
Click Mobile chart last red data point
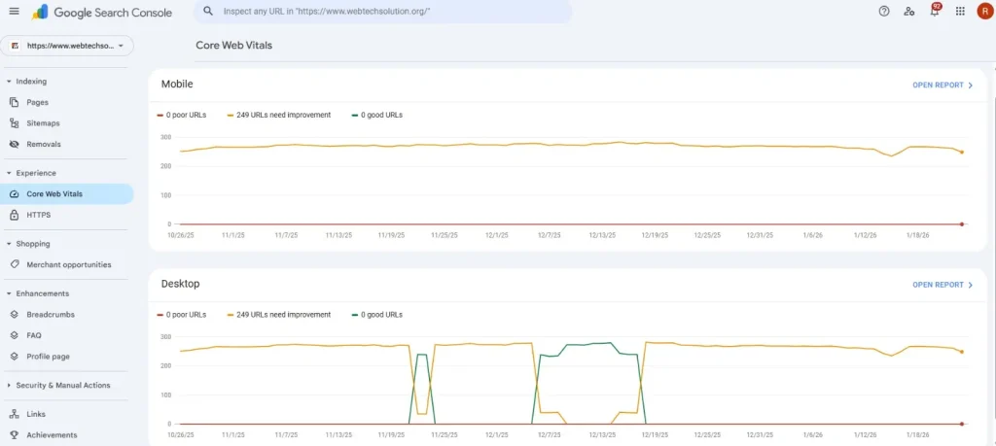point(962,223)
